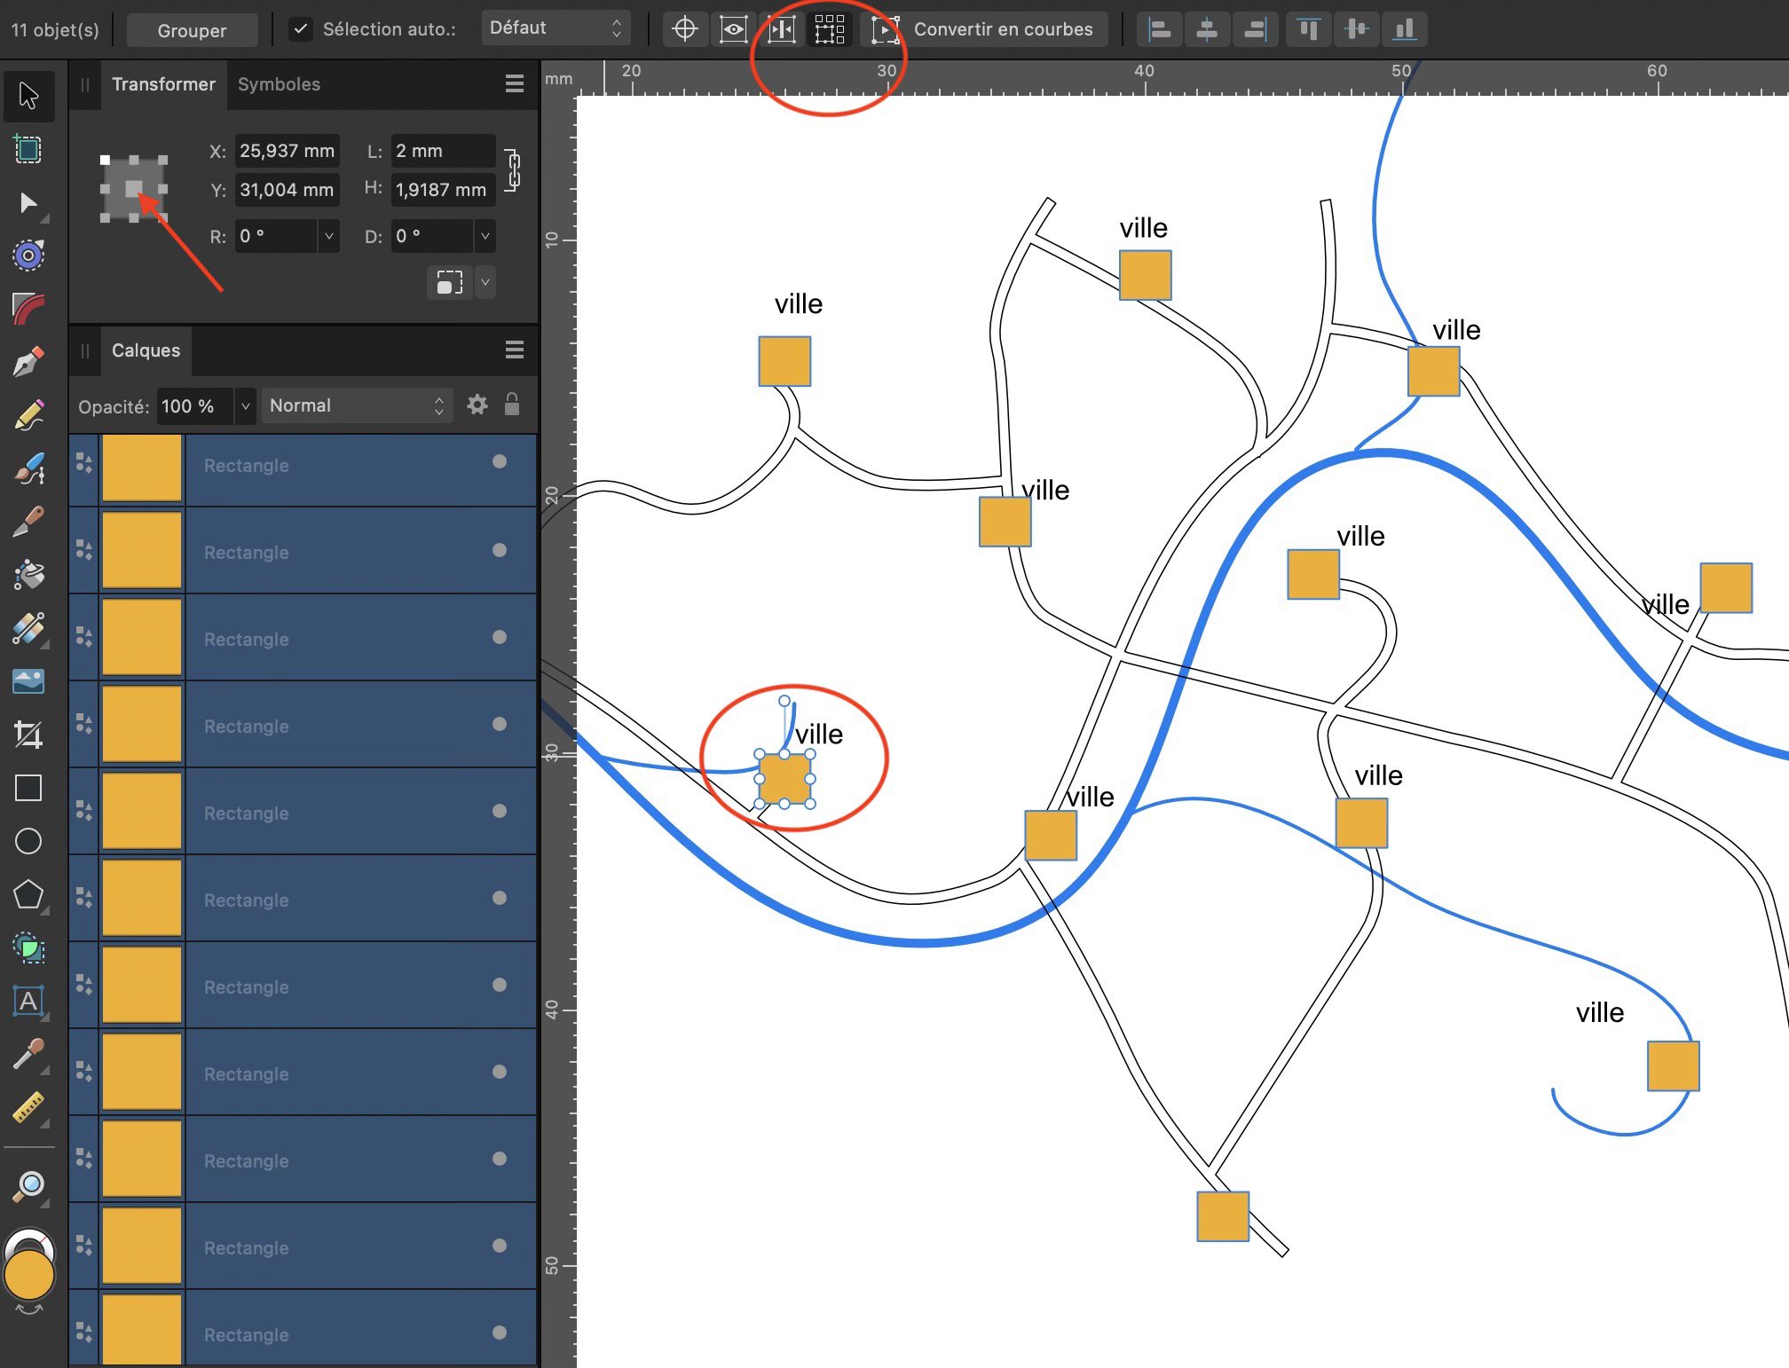Select the Node tool
1789x1368 pixels.
pyautogui.click(x=28, y=203)
